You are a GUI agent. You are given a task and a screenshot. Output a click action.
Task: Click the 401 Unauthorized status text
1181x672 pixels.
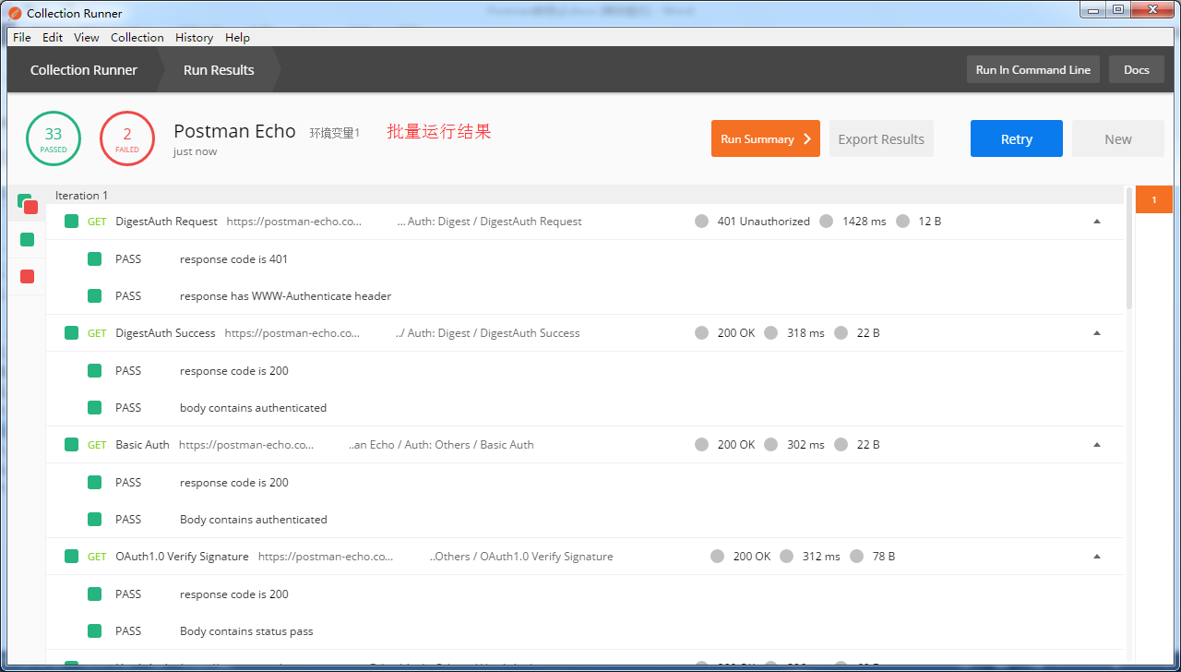click(x=764, y=222)
